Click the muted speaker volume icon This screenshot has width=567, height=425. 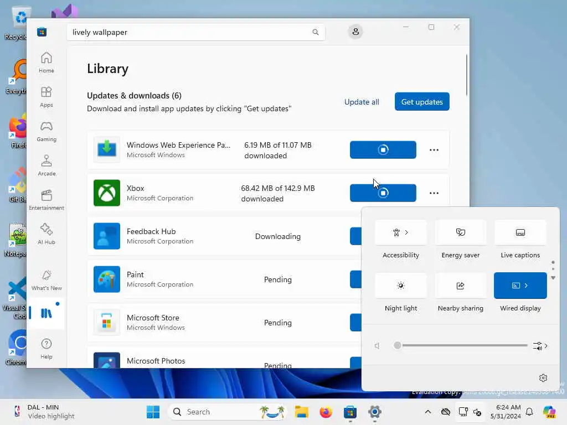click(x=377, y=346)
